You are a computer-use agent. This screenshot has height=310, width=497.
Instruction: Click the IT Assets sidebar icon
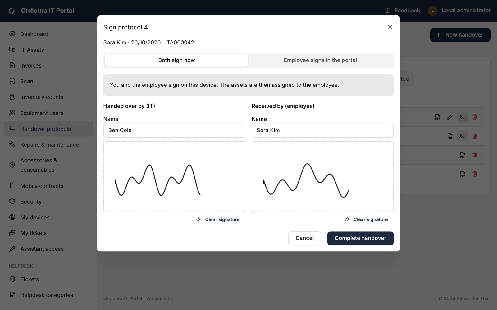pyautogui.click(x=12, y=50)
